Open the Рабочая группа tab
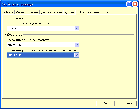Viewport: 139px width, 109px height. click(98, 12)
